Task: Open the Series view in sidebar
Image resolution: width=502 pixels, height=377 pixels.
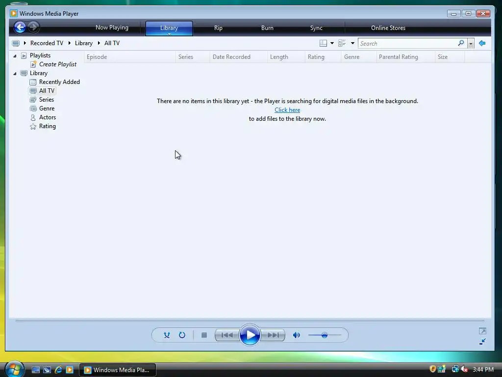Action: click(x=47, y=100)
